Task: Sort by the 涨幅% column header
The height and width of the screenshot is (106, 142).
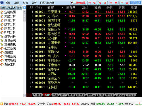Action: (70, 7)
